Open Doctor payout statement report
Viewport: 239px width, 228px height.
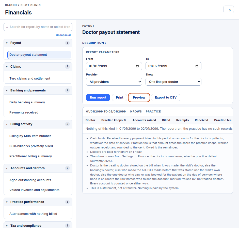pyautogui.click(x=39, y=55)
